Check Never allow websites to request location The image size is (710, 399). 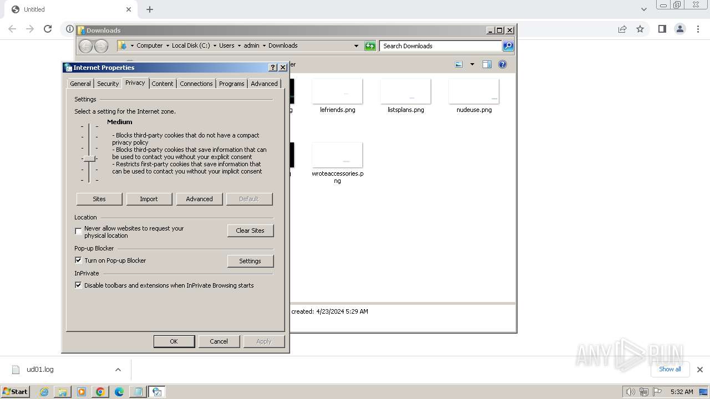coord(78,231)
